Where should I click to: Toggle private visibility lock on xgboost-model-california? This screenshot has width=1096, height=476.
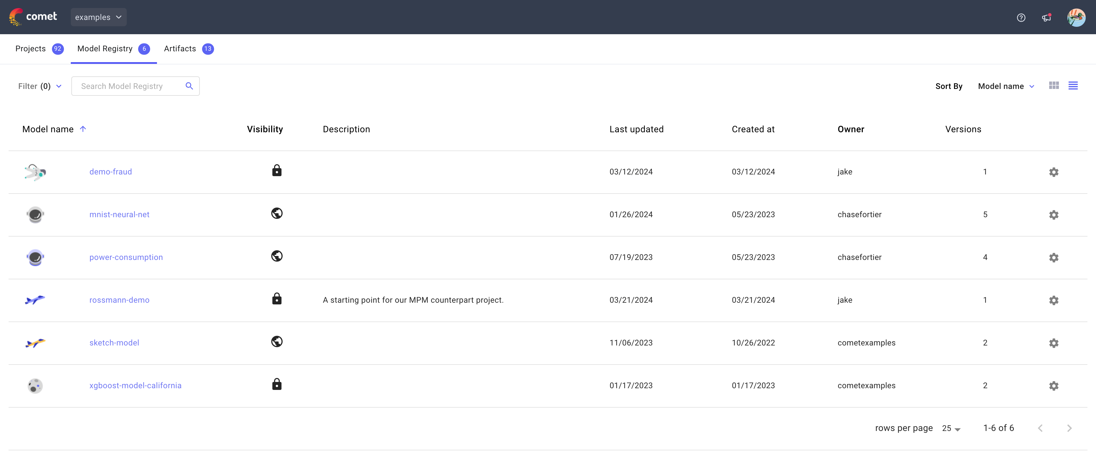[x=277, y=384]
